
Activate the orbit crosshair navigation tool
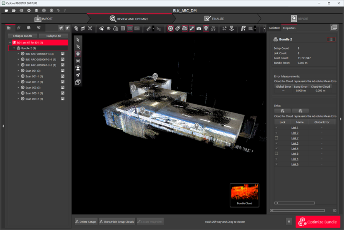click(x=78, y=54)
